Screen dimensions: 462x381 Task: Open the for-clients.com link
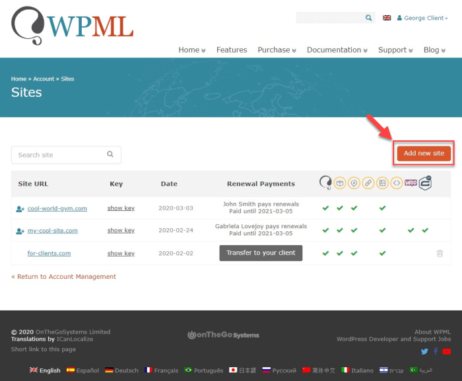(x=49, y=253)
